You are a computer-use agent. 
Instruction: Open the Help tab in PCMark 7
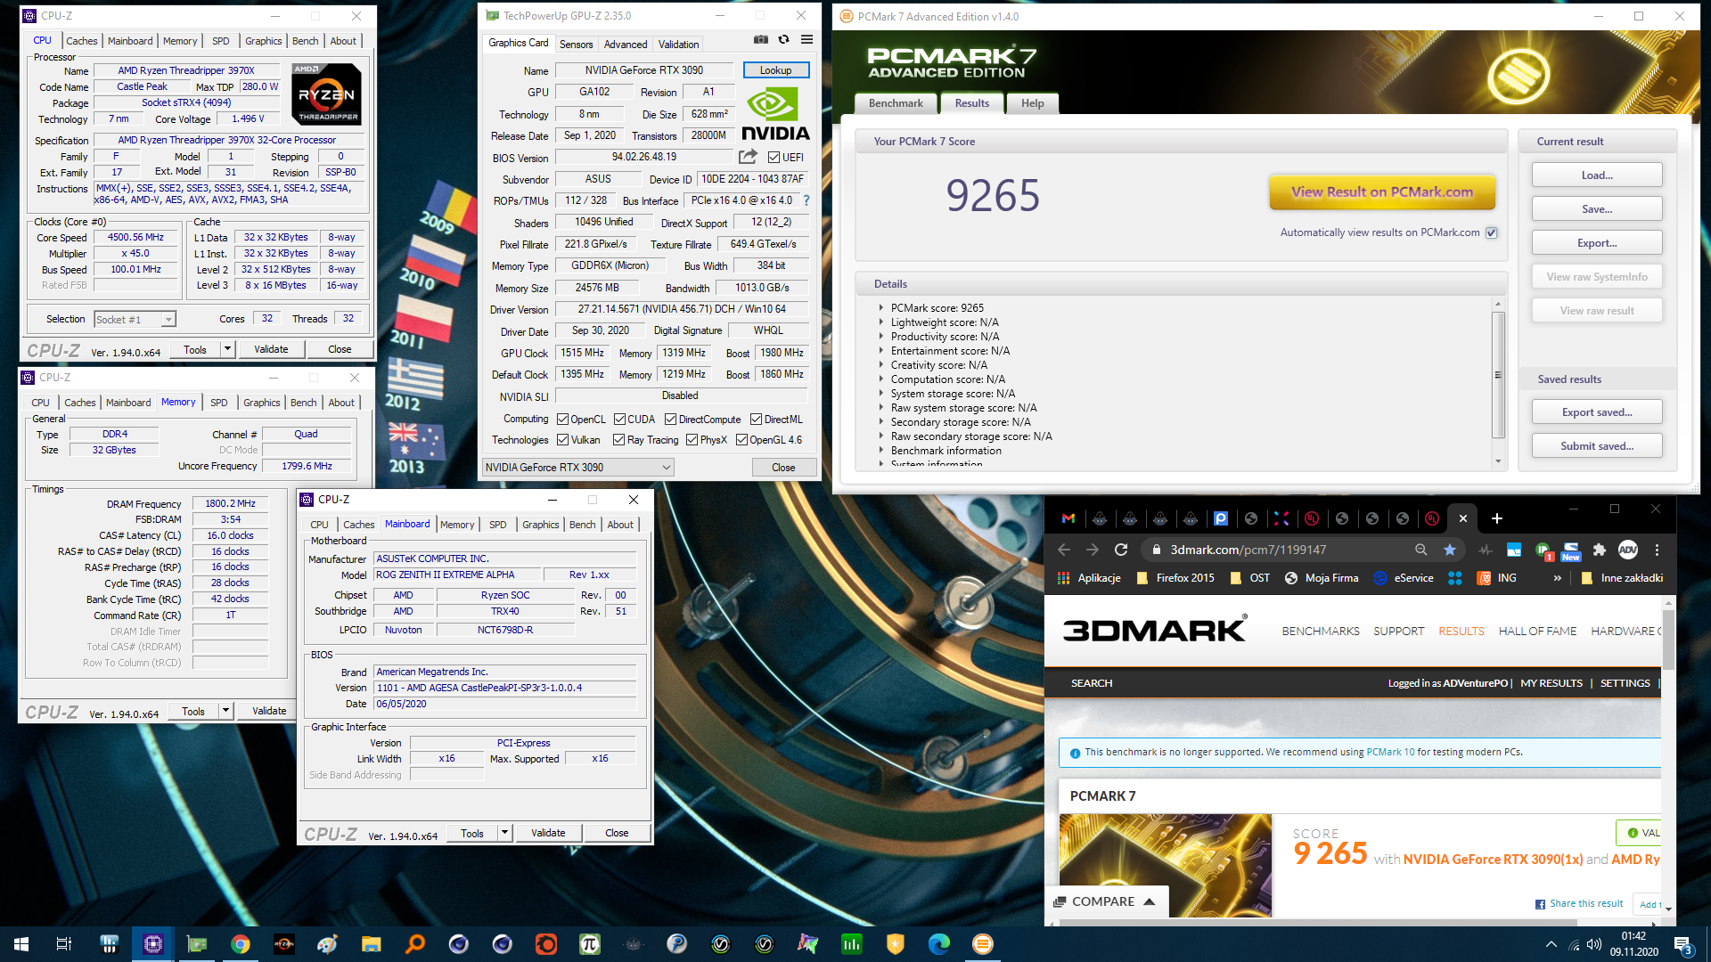point(1032,103)
